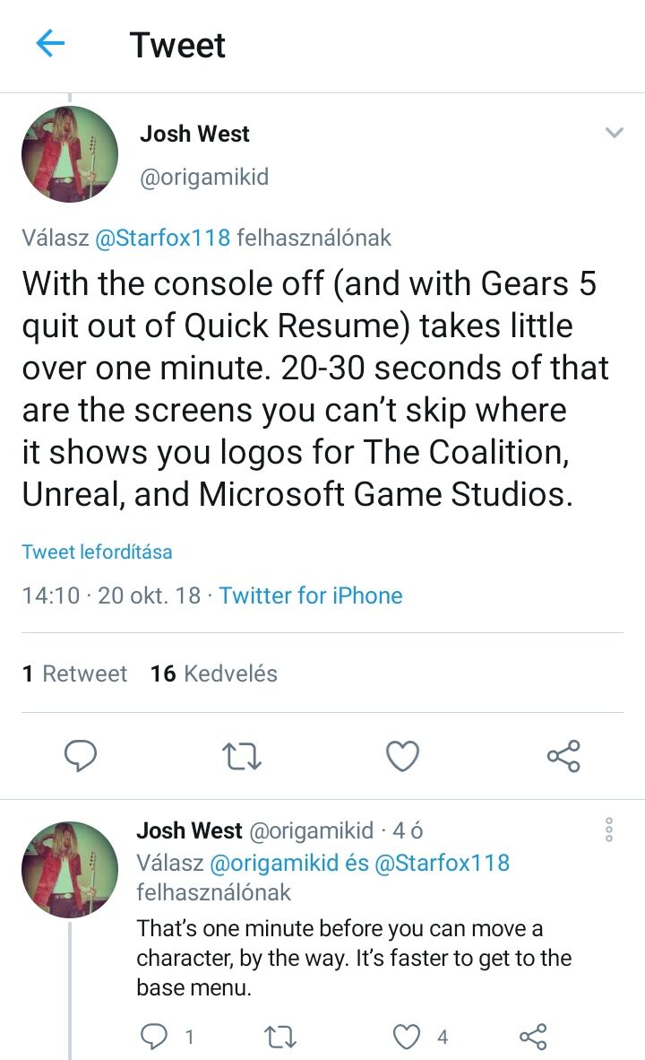Open @origamikid mention in reply tweet
The height and width of the screenshot is (1060, 645).
(x=274, y=863)
